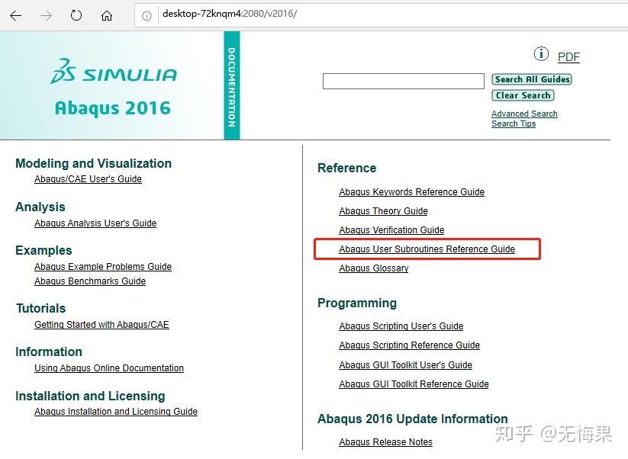Go to the browser home icon
Screen dimensions: 628x459
click(x=107, y=15)
